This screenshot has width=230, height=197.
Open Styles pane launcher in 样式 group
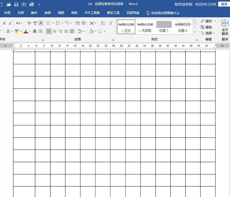coord(196,40)
